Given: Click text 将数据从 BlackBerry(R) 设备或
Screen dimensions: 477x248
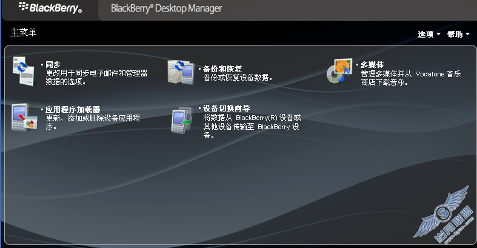Looking at the screenshot, I should click(252, 118).
